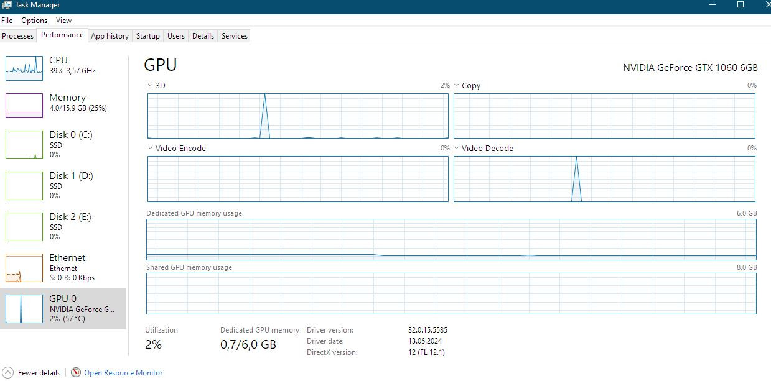This screenshot has width=771, height=381.
Task: Select the GPU 0 mini graph thumbnail
Action: tap(24, 309)
